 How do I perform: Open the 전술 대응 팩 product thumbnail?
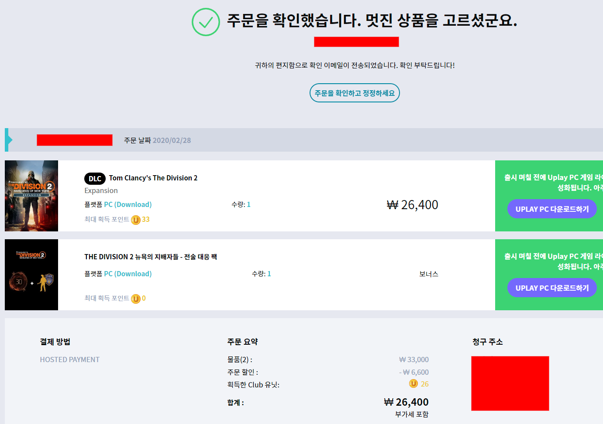(31, 275)
